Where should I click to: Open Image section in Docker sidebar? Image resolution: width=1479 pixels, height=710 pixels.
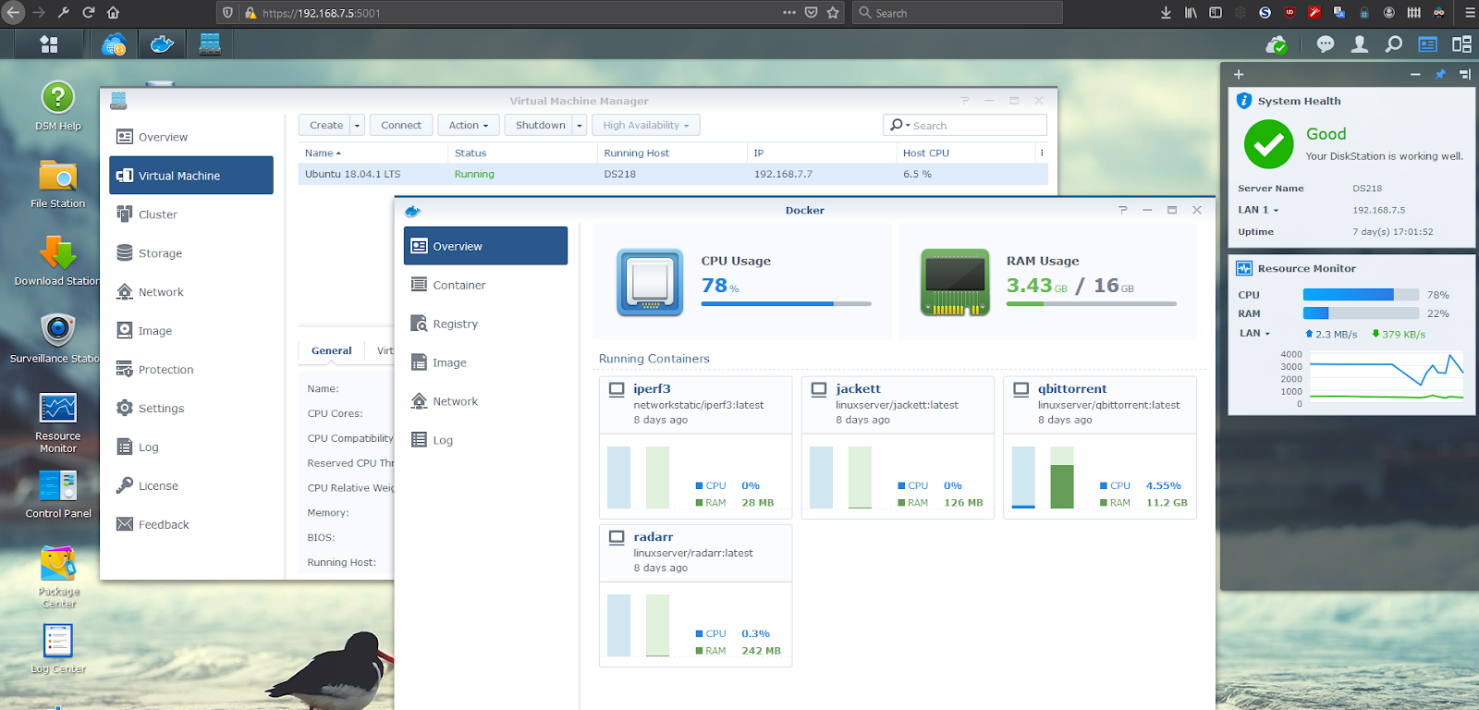click(485, 362)
